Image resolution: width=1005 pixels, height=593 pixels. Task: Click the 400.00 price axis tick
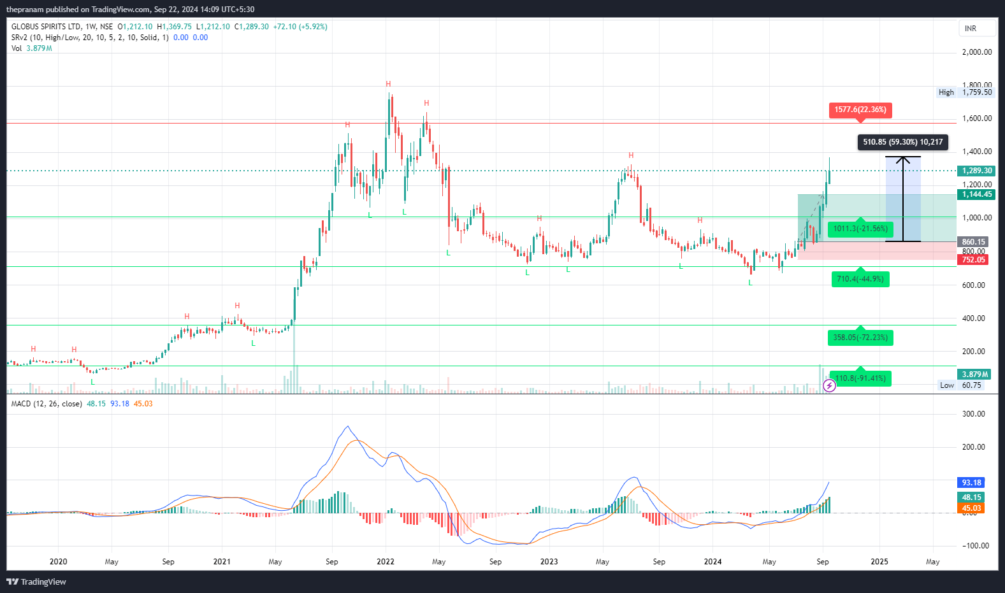(x=974, y=318)
